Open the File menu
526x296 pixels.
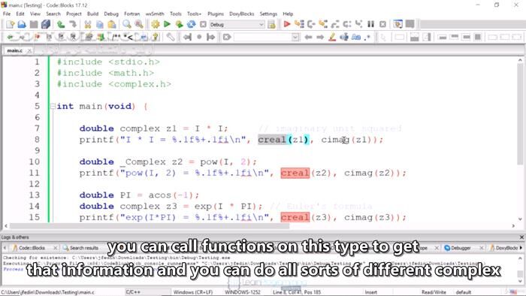(x=7, y=14)
